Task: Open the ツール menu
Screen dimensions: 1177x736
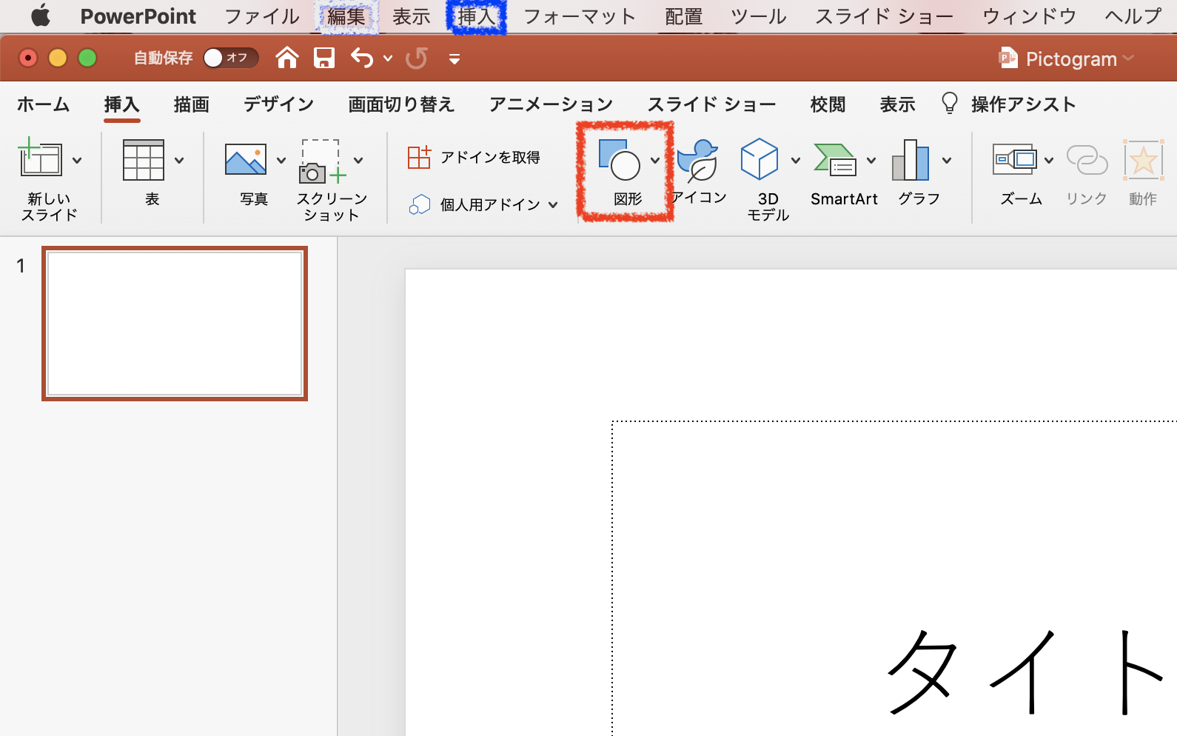Action: point(759,16)
